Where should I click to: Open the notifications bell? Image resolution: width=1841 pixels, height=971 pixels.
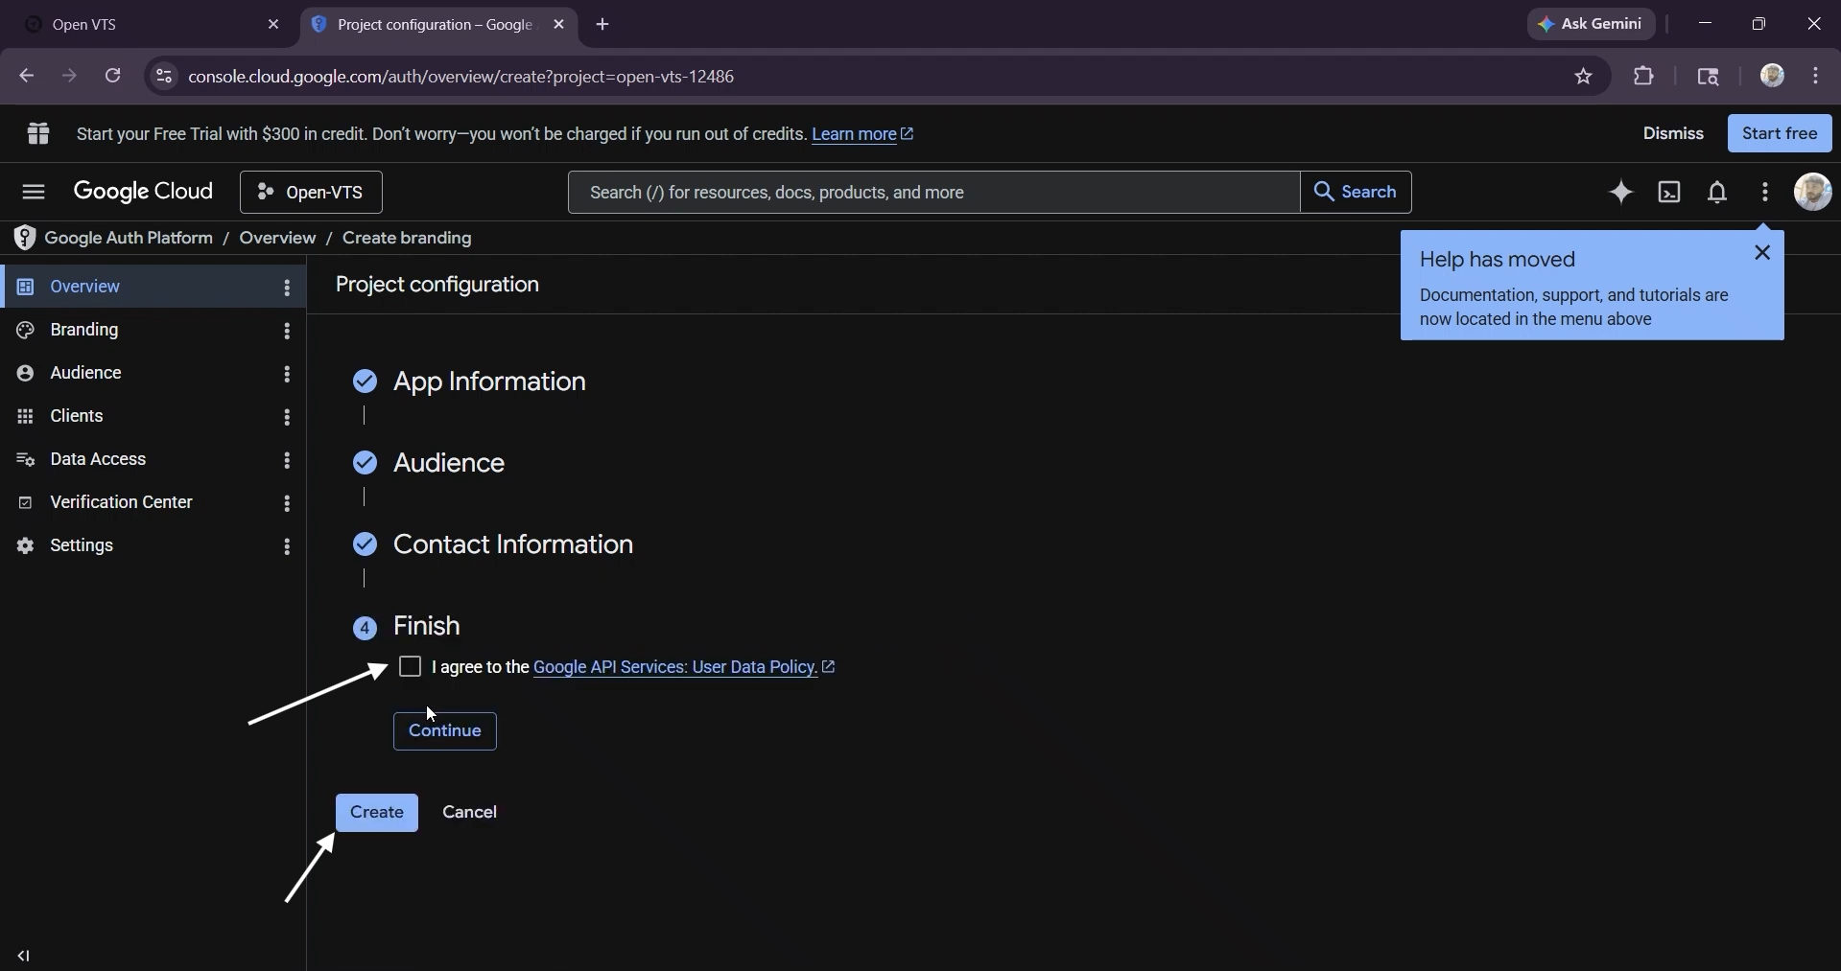1717,193
